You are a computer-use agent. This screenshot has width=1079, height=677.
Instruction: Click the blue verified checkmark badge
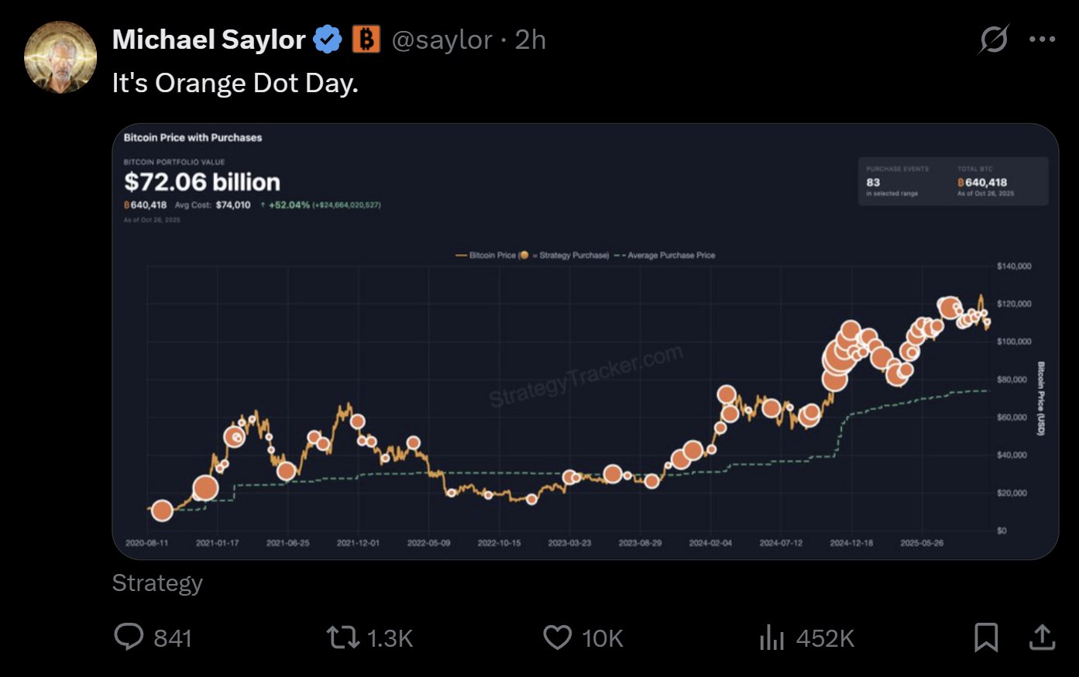[327, 40]
